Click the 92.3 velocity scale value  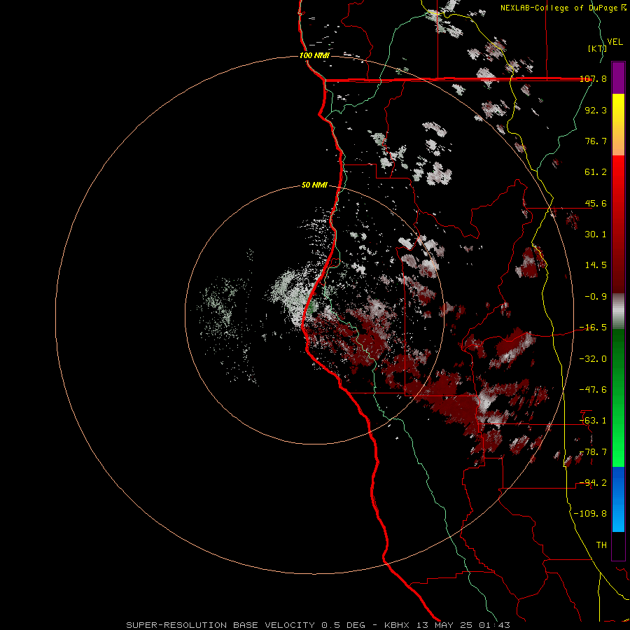pyautogui.click(x=596, y=110)
